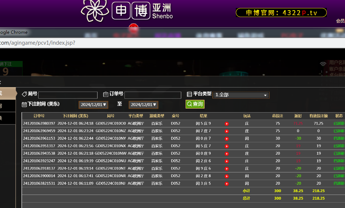Play replay for round GD05224C010NX
345x208 pixels.
point(226,146)
